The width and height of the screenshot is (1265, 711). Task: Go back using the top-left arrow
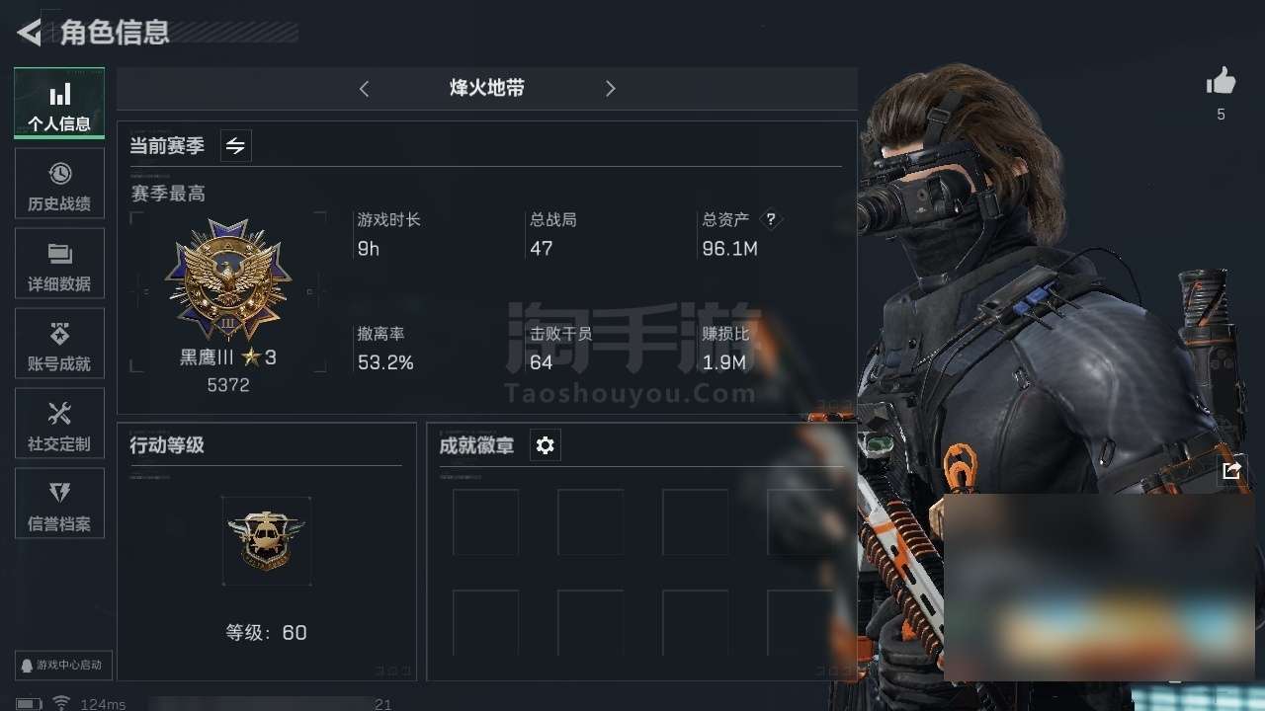pyautogui.click(x=29, y=33)
